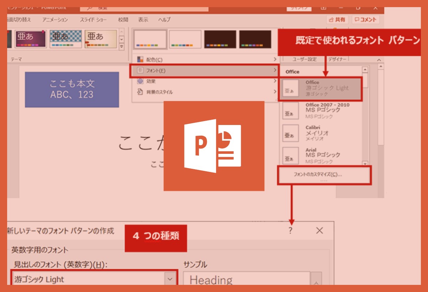This screenshot has height=292, width=428.
Task: Click the コメント button
Action: (366, 20)
